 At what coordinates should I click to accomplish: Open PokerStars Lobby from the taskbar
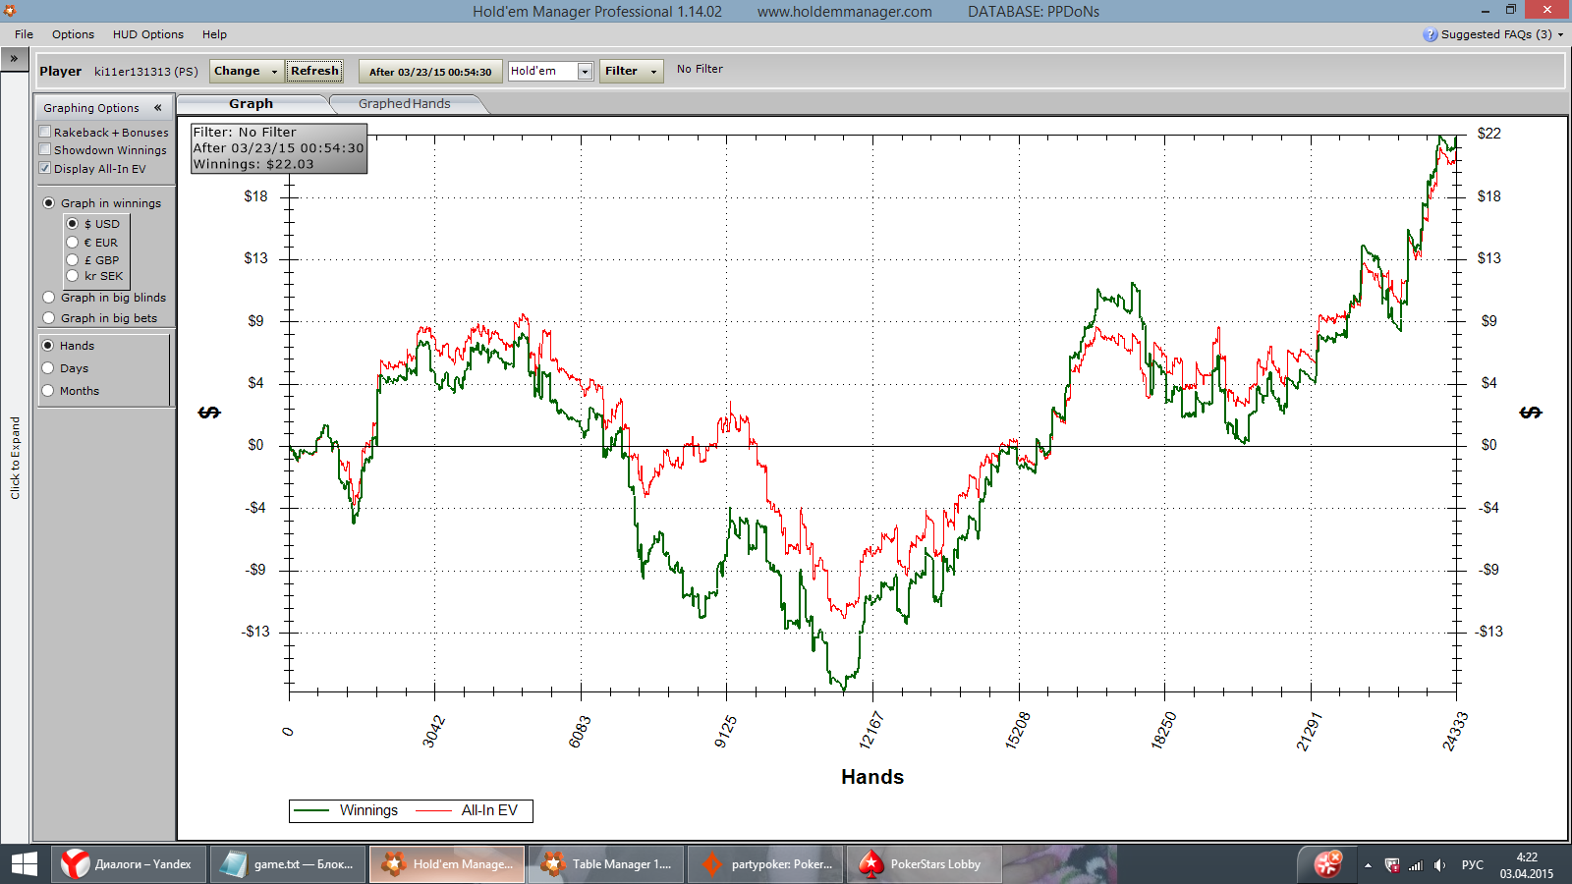[x=925, y=864]
